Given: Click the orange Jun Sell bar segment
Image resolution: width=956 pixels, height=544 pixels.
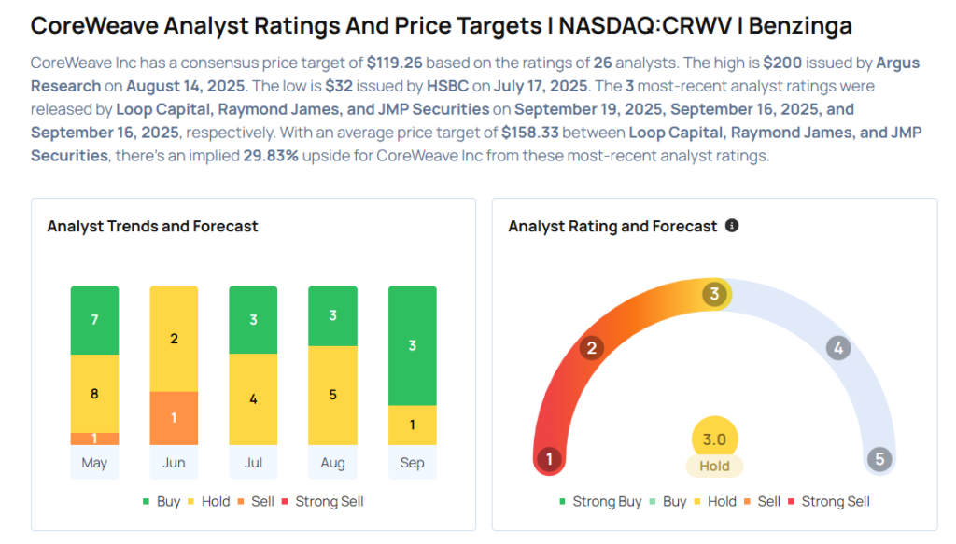Looking at the screenshot, I should click(174, 418).
